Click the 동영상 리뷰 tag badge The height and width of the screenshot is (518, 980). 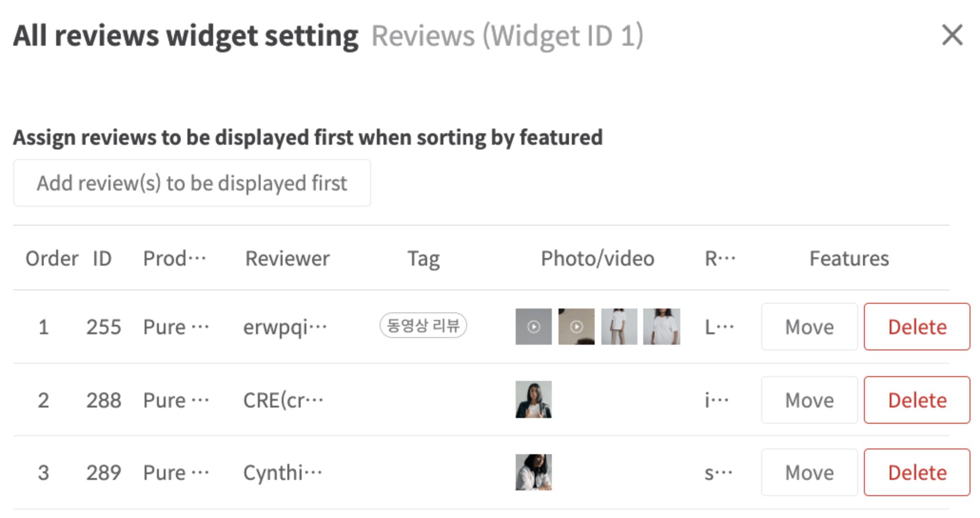tap(423, 326)
